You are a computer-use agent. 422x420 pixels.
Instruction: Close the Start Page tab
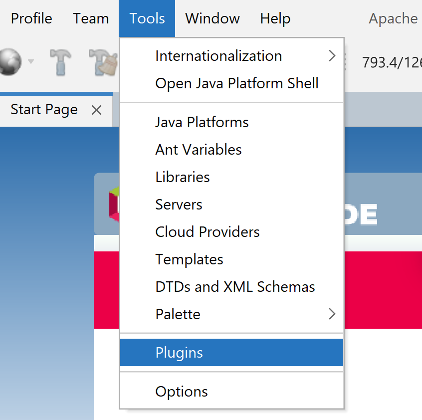click(96, 110)
